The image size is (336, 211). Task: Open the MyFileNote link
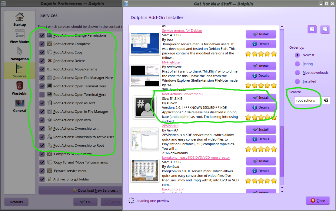point(171,62)
